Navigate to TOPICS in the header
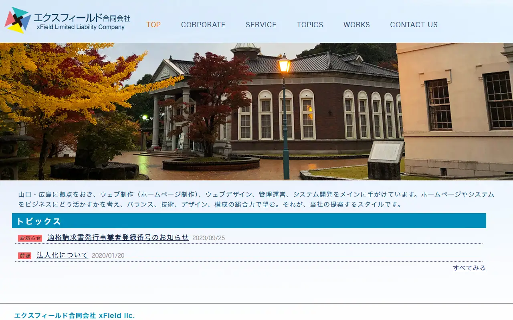513x320 pixels. point(310,25)
